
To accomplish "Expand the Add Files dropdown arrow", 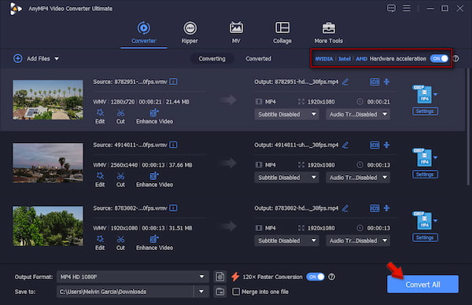I will point(57,59).
